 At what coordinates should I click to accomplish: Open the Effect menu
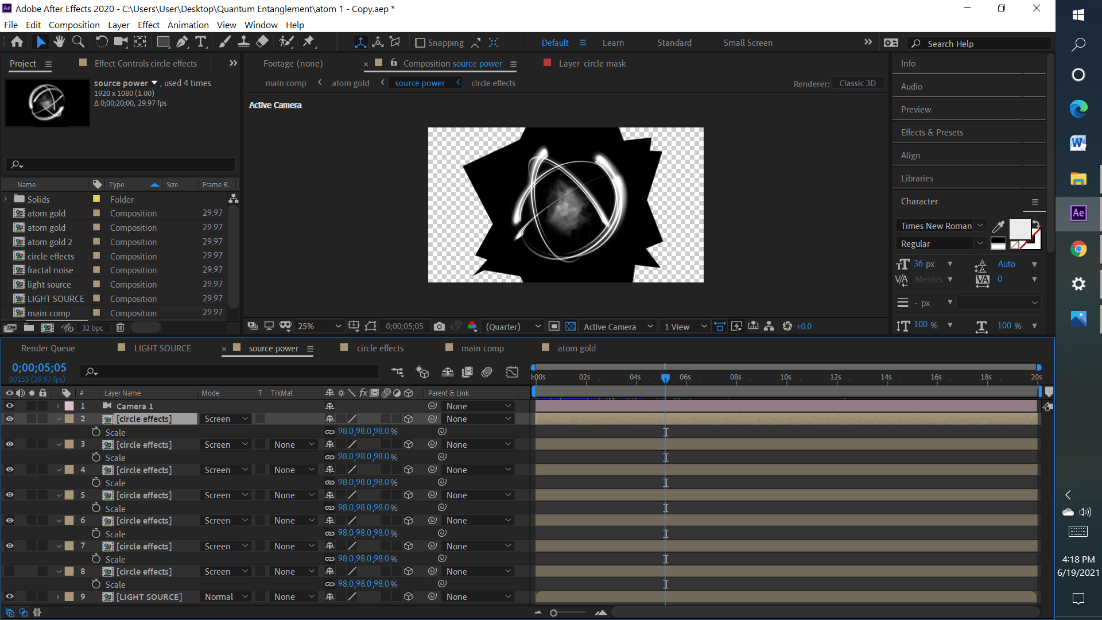(x=148, y=25)
